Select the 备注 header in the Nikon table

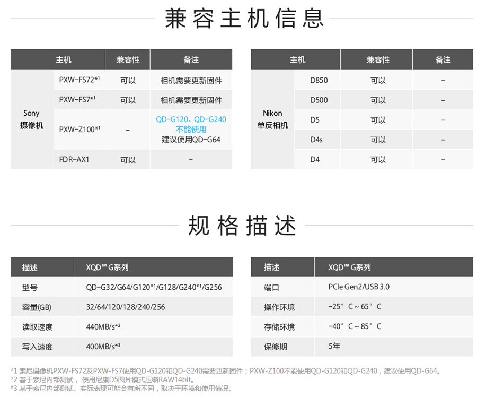click(x=443, y=60)
